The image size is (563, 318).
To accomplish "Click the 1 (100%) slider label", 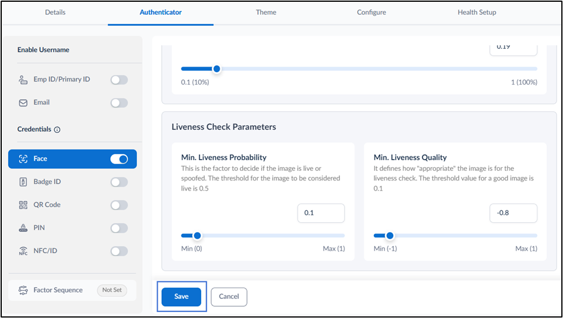I will (524, 82).
